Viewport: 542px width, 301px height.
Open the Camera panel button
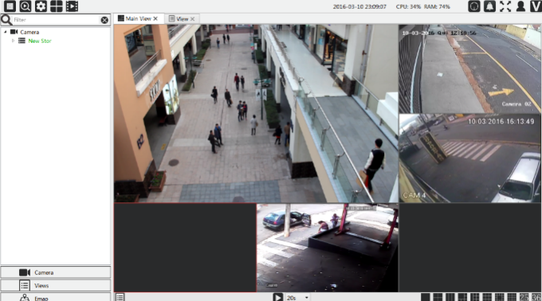coord(56,272)
